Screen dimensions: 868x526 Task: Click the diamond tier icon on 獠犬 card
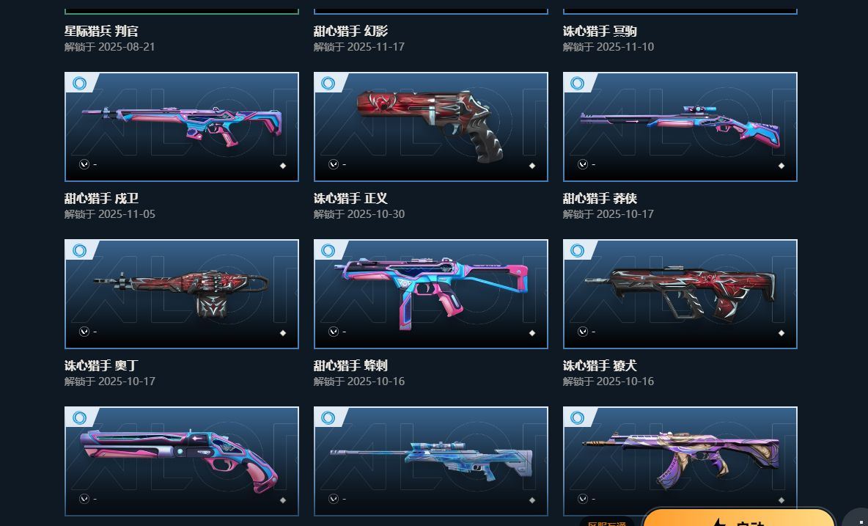(x=781, y=333)
